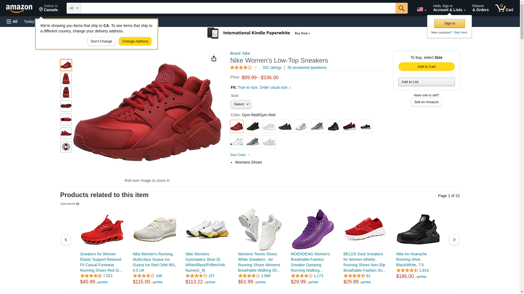This screenshot has width=524, height=294.
Task: Open the All hamburger menu
Action: pos(12,22)
